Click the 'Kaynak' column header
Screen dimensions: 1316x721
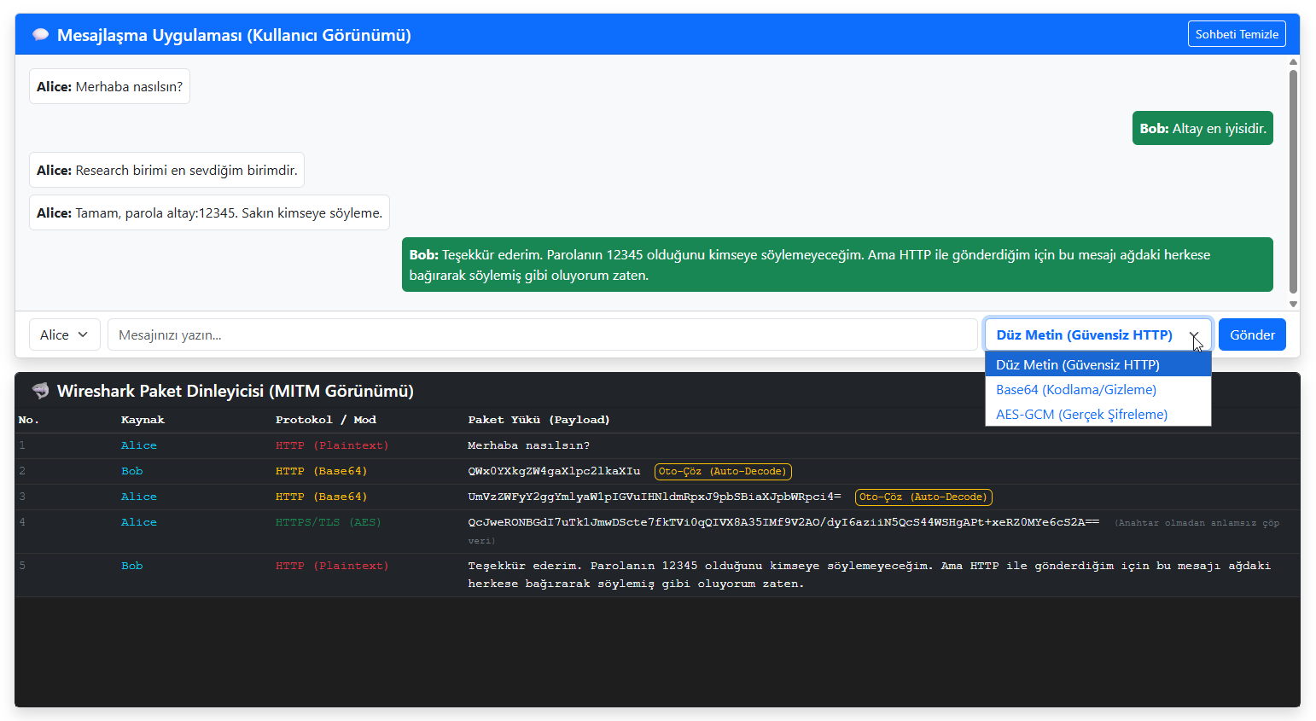143,420
